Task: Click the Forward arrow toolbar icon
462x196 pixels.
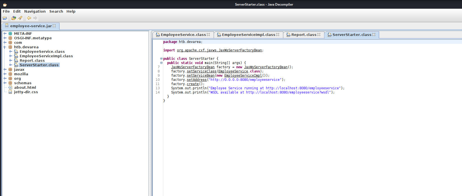Action: point(35,18)
